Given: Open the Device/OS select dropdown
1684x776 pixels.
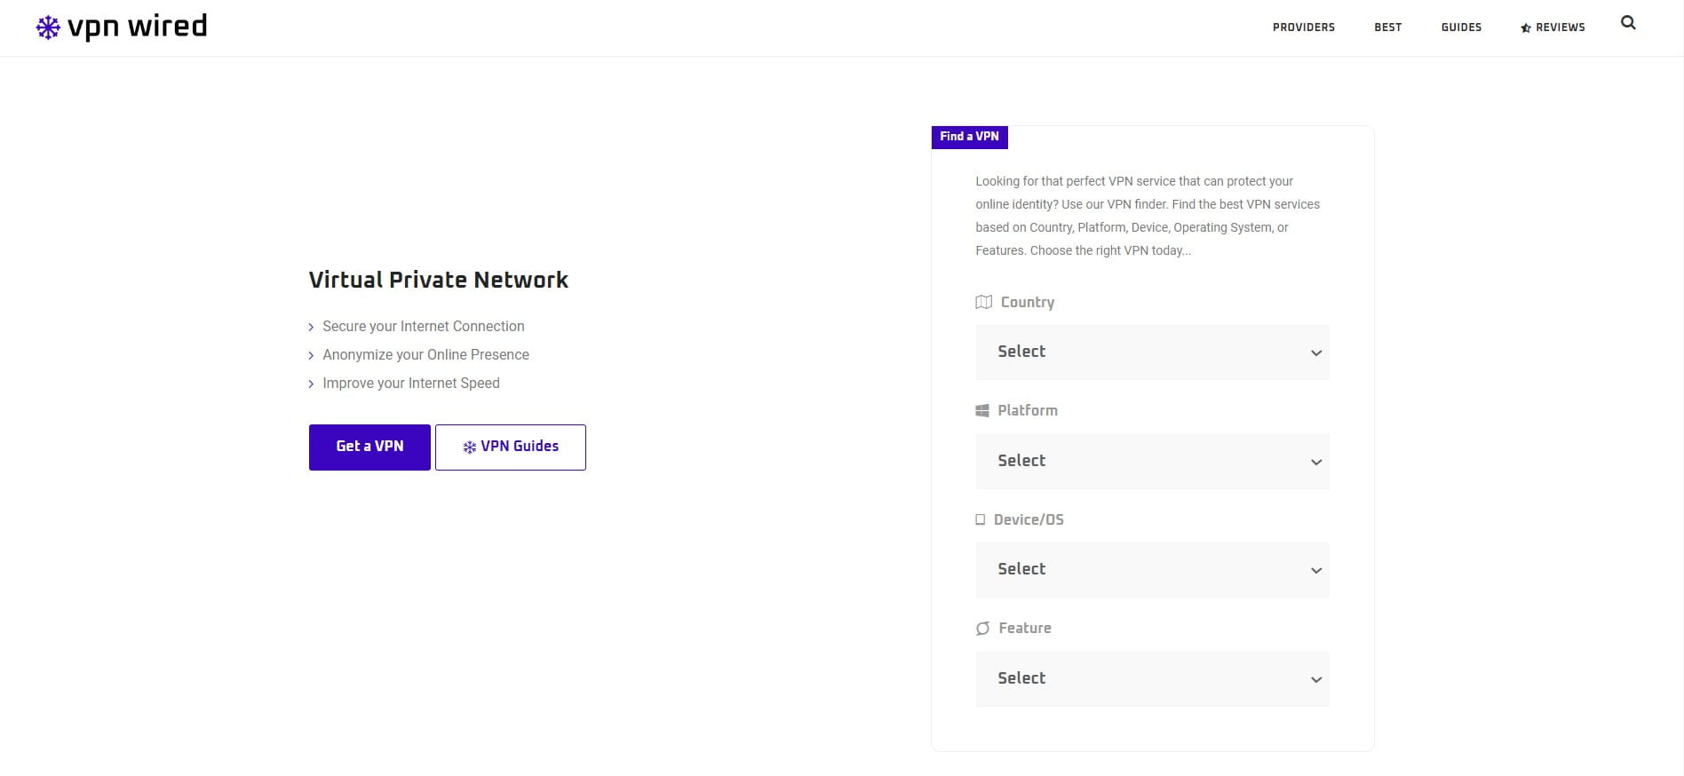Looking at the screenshot, I should coord(1151,570).
